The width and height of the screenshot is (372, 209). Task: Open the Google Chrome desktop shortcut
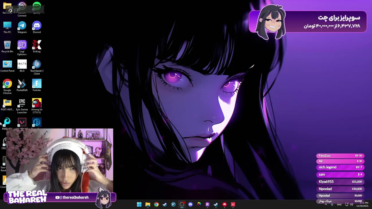click(7, 87)
